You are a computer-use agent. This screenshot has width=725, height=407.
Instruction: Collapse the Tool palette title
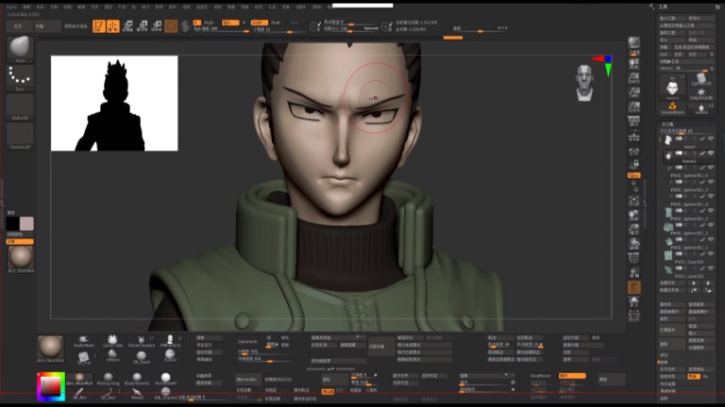[663, 7]
